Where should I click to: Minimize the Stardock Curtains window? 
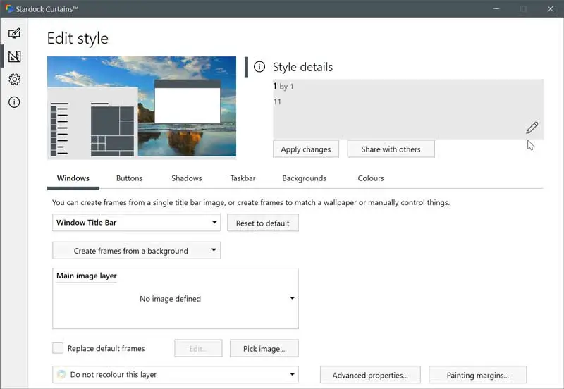(x=496, y=8)
